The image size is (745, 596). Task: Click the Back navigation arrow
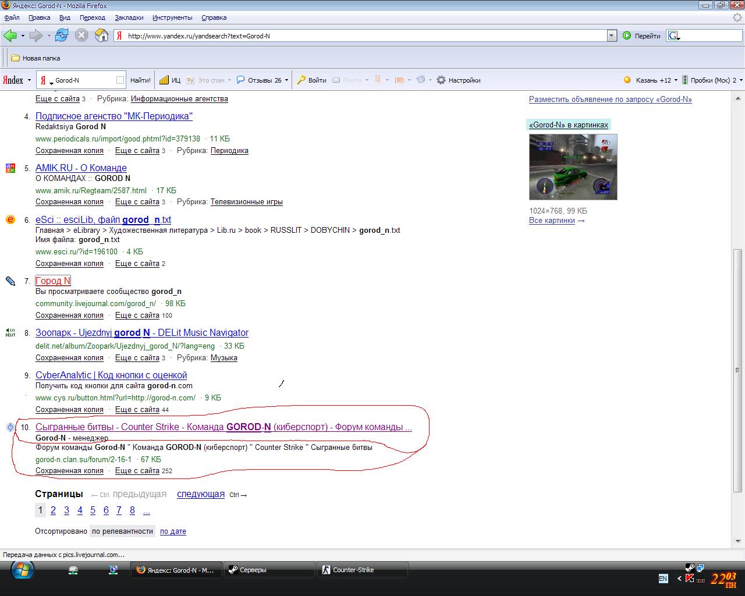click(10, 36)
